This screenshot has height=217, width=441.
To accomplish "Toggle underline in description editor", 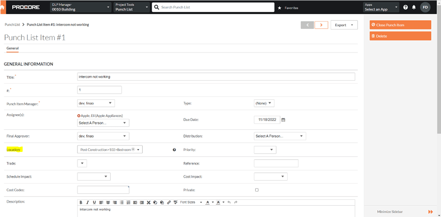I will (94, 202).
